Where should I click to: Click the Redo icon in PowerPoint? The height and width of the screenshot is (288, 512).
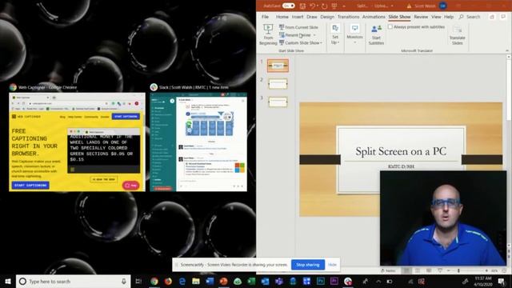324,6
